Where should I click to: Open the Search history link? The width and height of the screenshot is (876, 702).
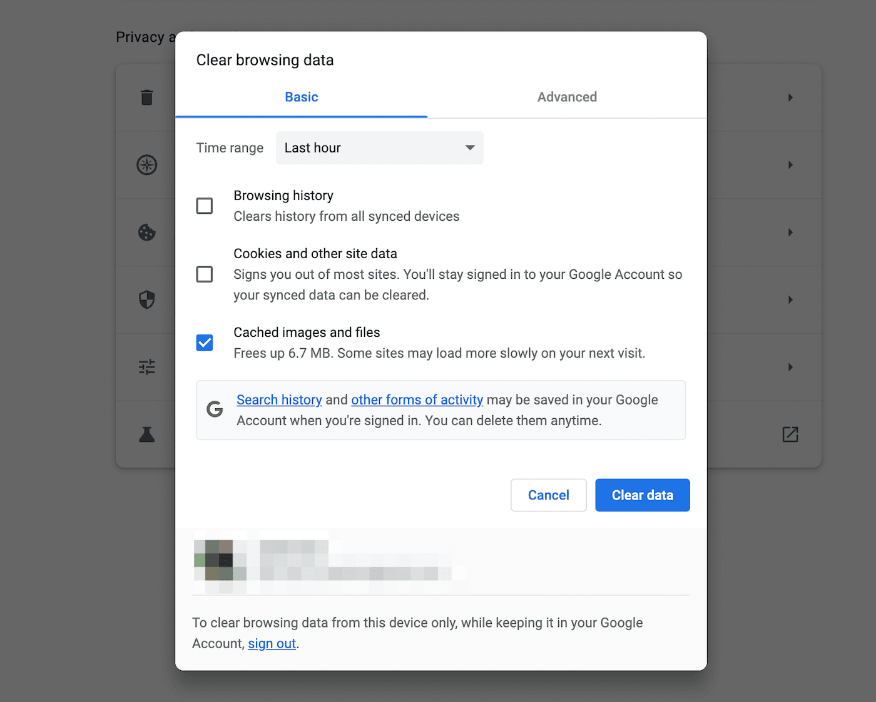(279, 399)
